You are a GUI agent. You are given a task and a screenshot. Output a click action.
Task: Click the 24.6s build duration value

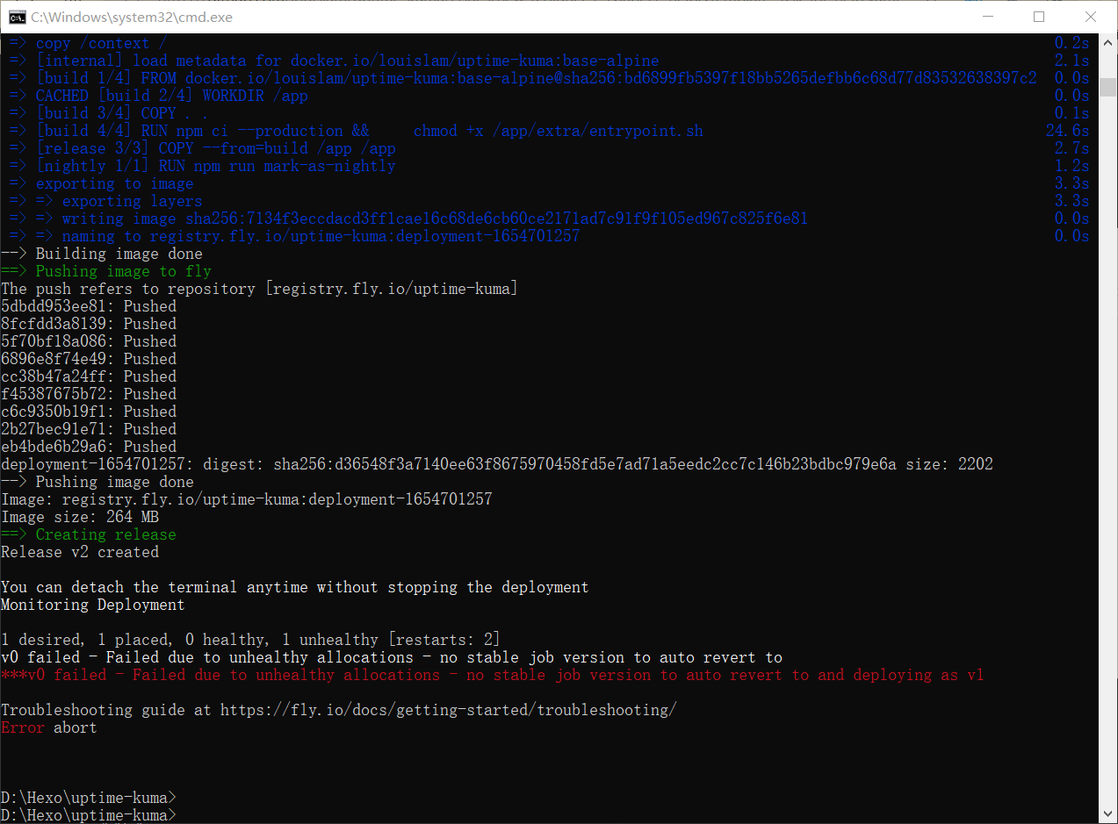pyautogui.click(x=1068, y=131)
